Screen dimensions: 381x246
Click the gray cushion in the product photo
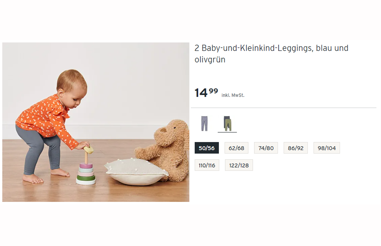136,172
